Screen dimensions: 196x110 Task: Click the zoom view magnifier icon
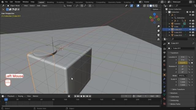click(159, 26)
